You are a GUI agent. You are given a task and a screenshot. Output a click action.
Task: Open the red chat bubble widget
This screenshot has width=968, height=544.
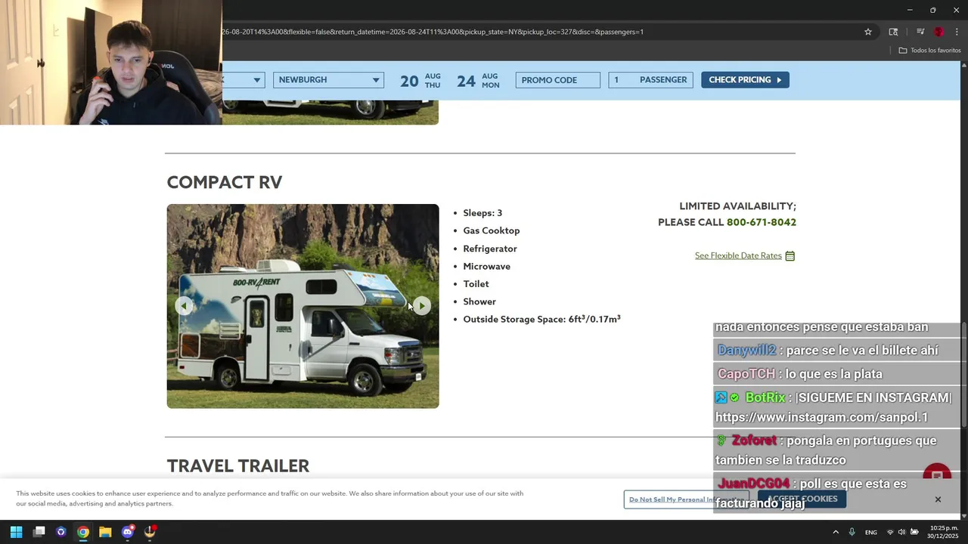coord(937,476)
